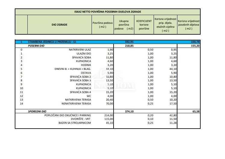The image size is (225, 159).
Task: Click the 11,28 useful value for BAZEN
Action: click(173, 123)
